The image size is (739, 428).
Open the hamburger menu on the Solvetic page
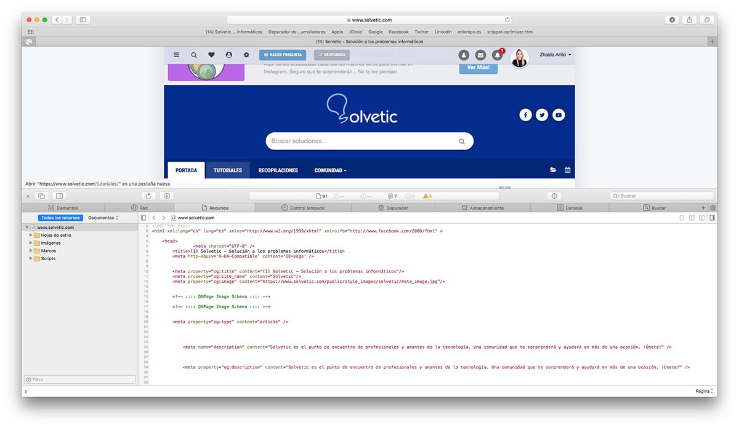tap(177, 55)
